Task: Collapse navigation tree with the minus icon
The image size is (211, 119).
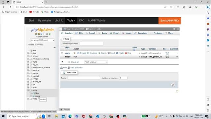Action: (x=54, y=47)
